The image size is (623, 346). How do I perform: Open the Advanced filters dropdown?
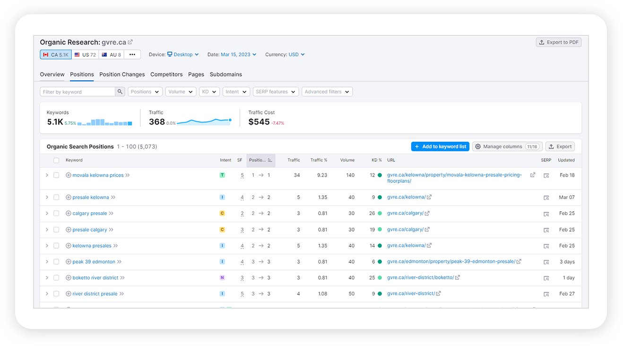(327, 92)
